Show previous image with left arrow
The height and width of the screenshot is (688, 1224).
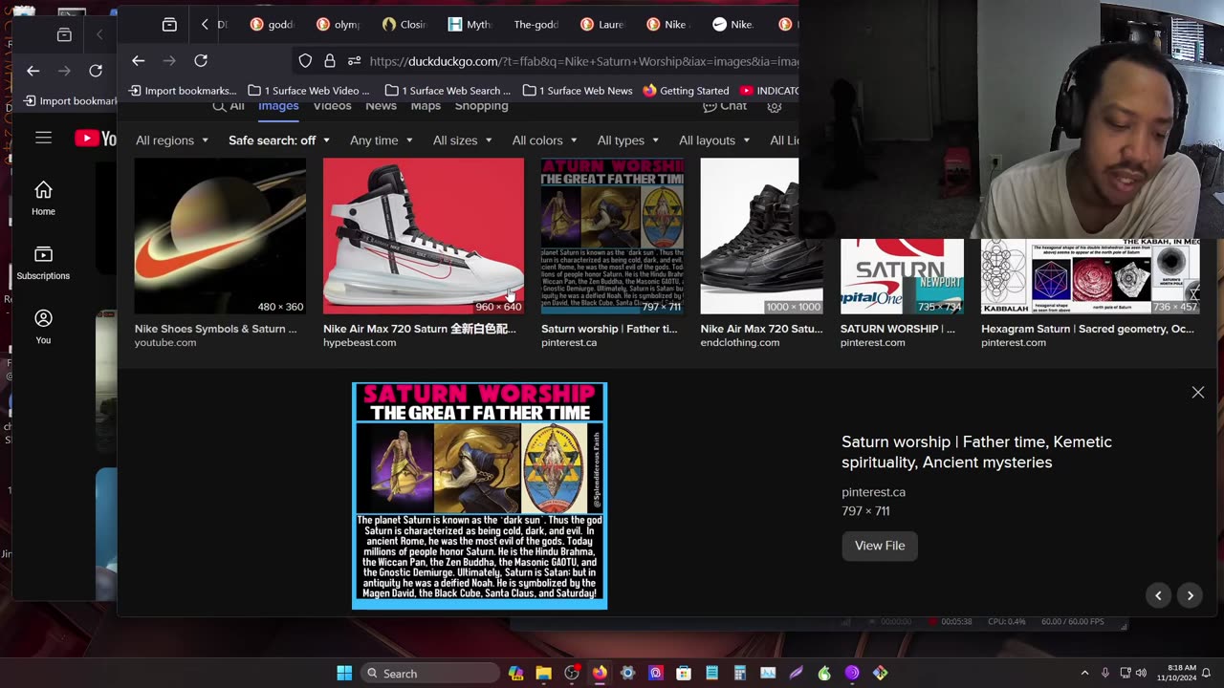point(1158,595)
